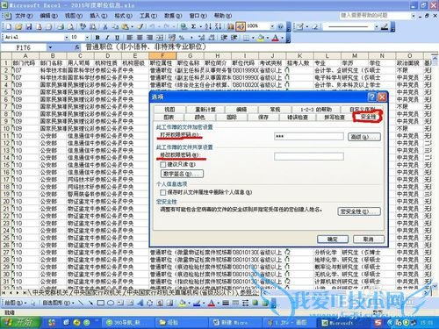Open the Paste options dropdown arrow
Image resolution: width=439 pixels, height=329 pixels.
point(132,27)
